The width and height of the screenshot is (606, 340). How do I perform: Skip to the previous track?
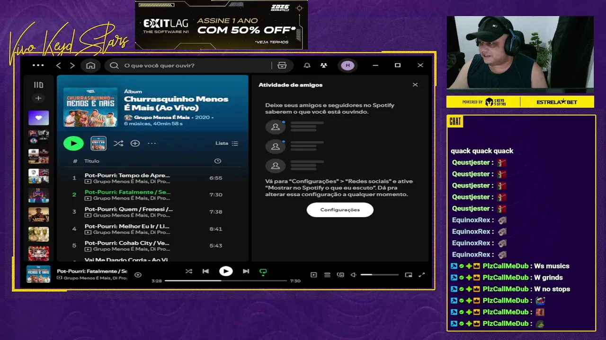(205, 271)
